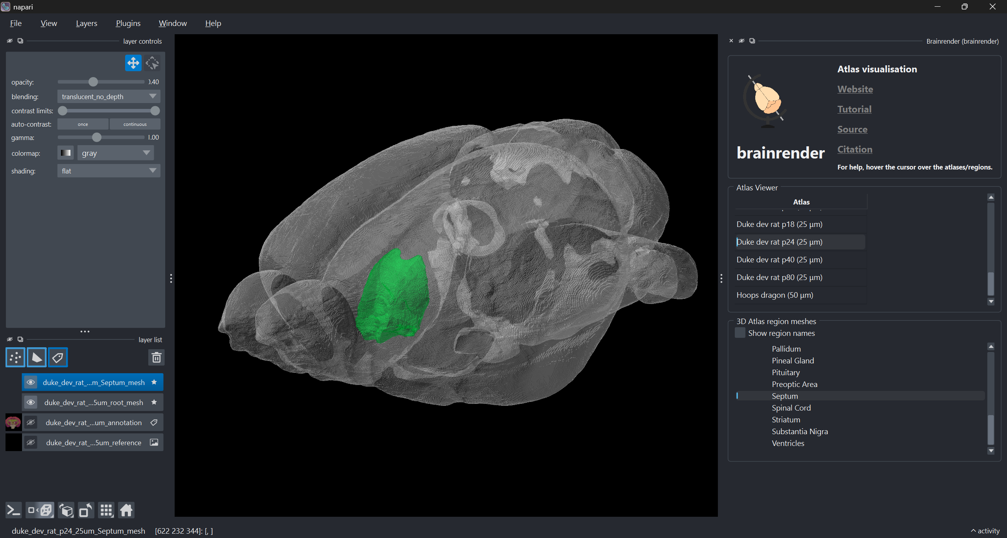Open the View menu
1007x538 pixels.
tap(49, 23)
